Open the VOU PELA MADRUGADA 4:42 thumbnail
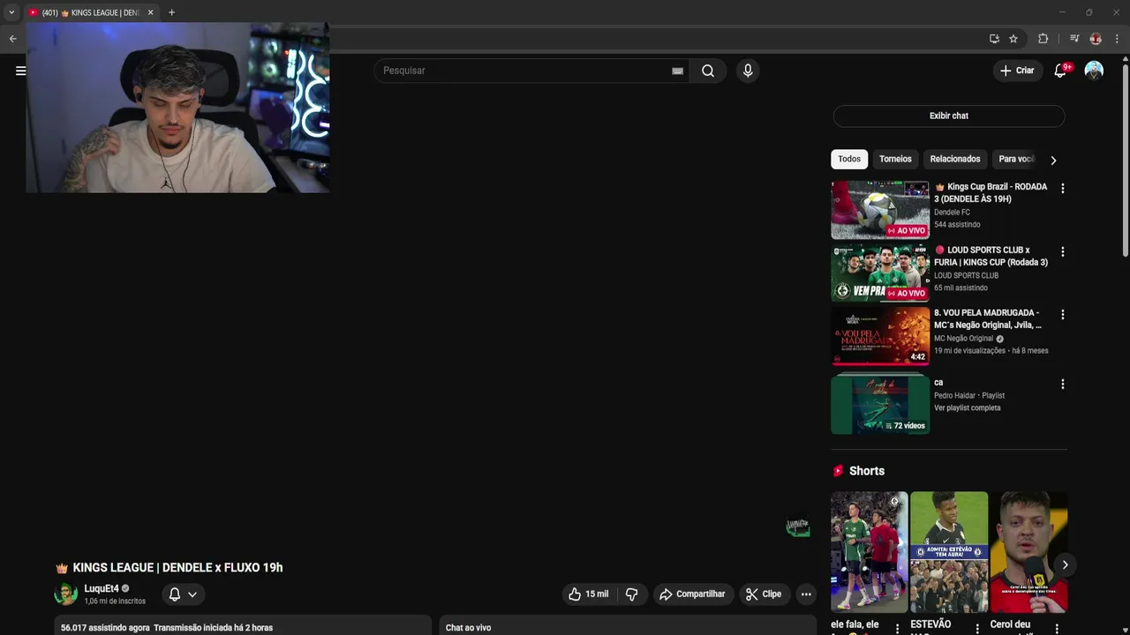Screen dimensions: 1130x635 coord(880,336)
